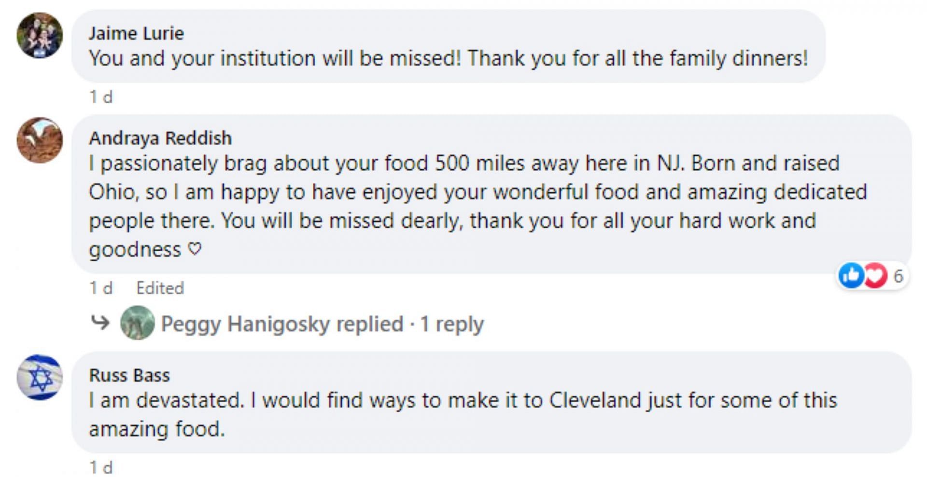Expand the Peggy Hanigosky replied thread
The image size is (927, 477).
pyautogui.click(x=322, y=324)
